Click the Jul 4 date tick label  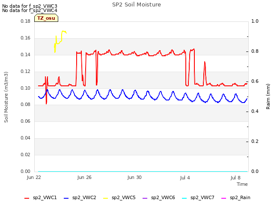(185, 178)
